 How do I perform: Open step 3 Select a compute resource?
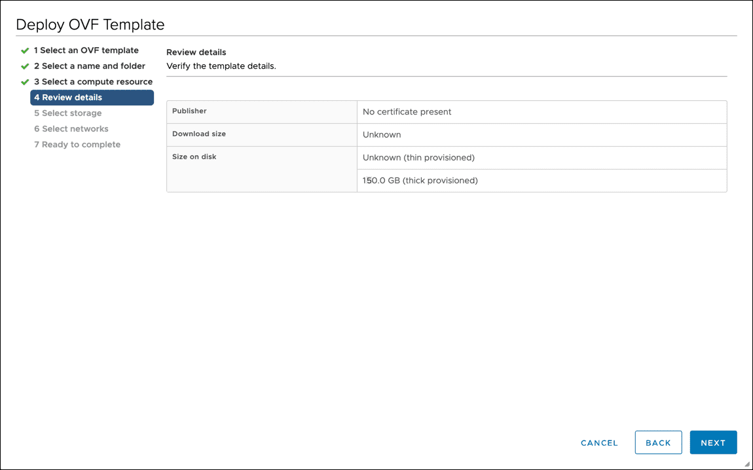point(93,82)
